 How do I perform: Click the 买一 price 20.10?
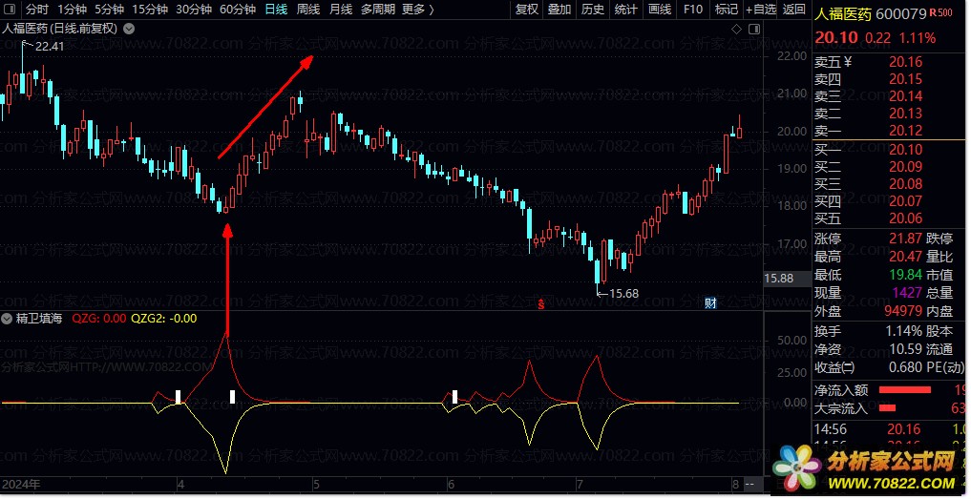pyautogui.click(x=905, y=150)
